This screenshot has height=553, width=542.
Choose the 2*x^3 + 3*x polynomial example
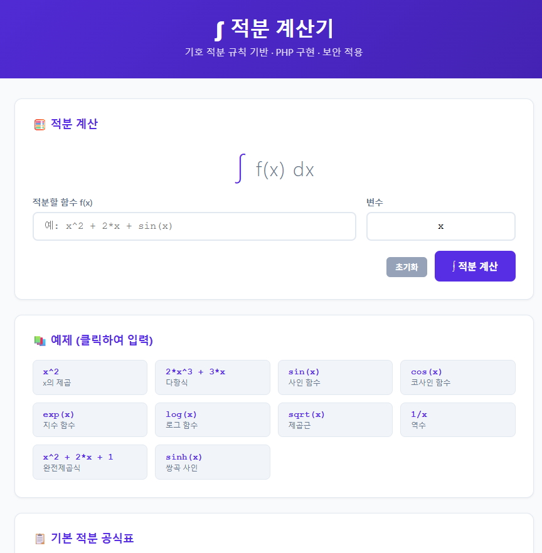click(x=212, y=377)
